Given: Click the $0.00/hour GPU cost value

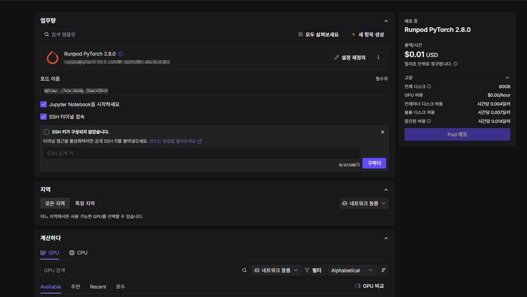Looking at the screenshot, I should [499, 95].
